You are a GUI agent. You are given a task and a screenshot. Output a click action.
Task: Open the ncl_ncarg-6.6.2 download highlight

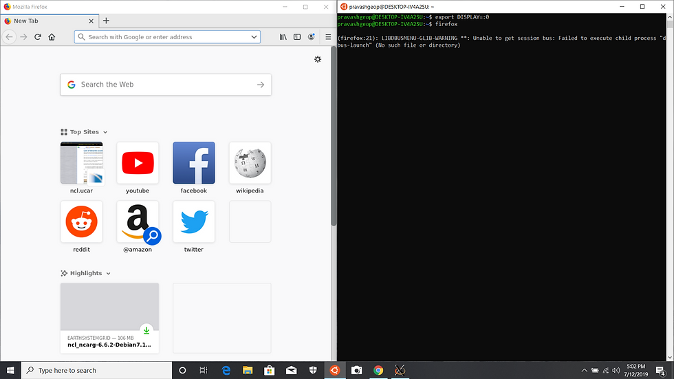tap(109, 318)
